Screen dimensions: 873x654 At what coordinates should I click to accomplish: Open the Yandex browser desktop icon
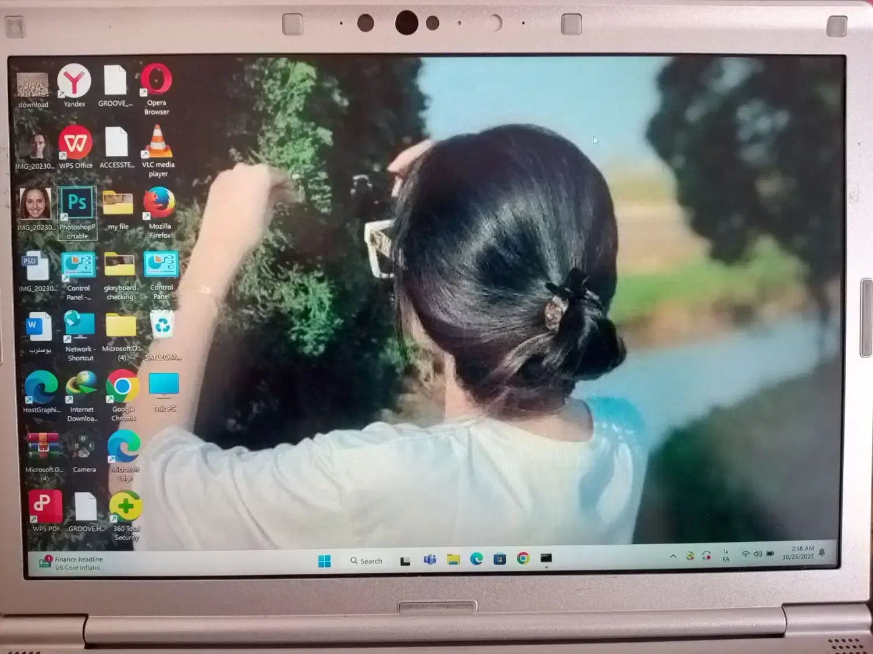click(x=74, y=81)
